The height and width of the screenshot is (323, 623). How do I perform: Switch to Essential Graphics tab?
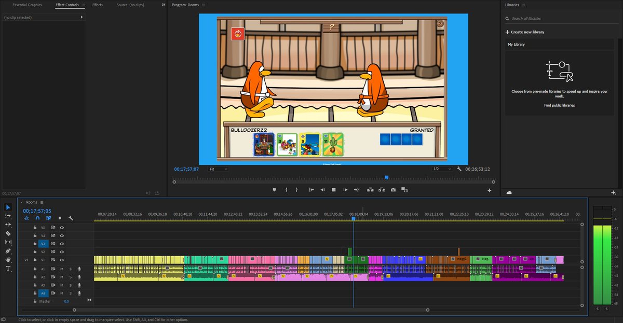pyautogui.click(x=27, y=5)
